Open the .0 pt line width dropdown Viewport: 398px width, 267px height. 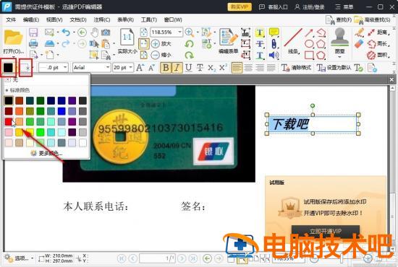click(65, 67)
